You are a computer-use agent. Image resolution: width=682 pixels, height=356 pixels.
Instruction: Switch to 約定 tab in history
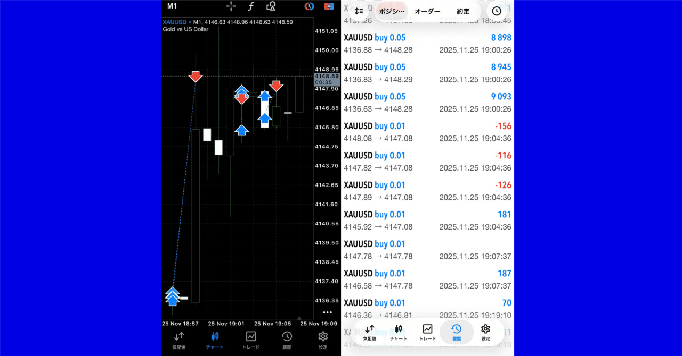pyautogui.click(x=463, y=11)
